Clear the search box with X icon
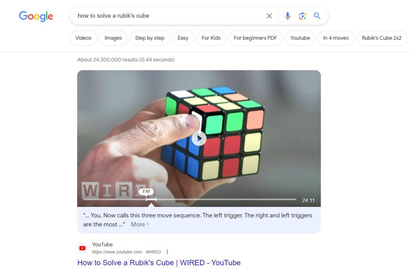This screenshot has width=409, height=269. (269, 16)
